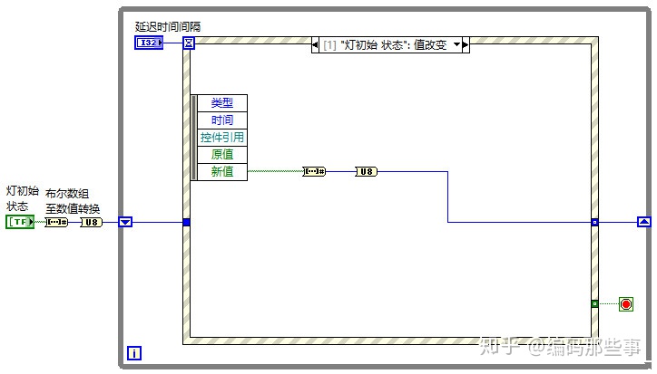Click the loop iteration i terminal
Image resolution: width=657 pixels, height=374 pixels.
click(134, 353)
